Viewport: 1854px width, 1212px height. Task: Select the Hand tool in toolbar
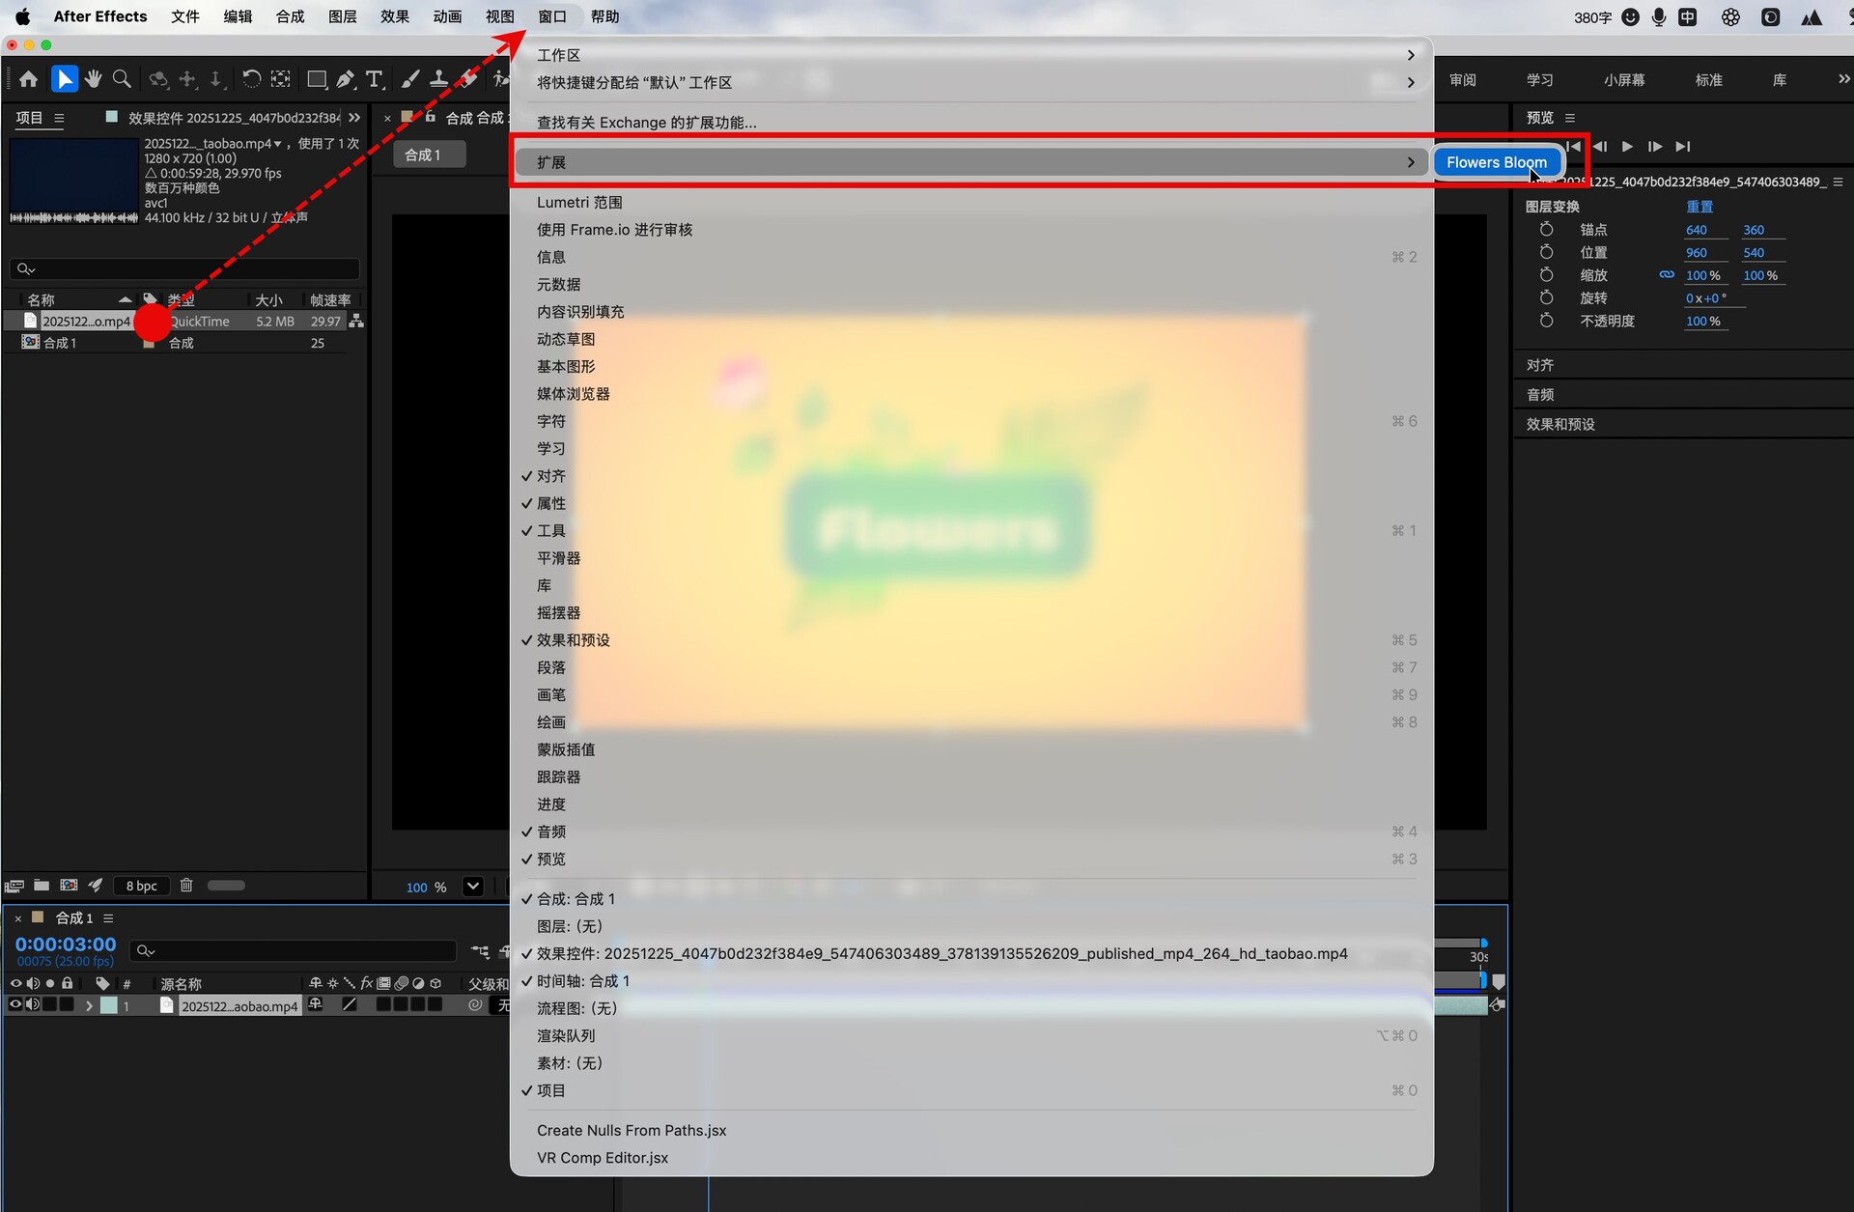click(93, 79)
